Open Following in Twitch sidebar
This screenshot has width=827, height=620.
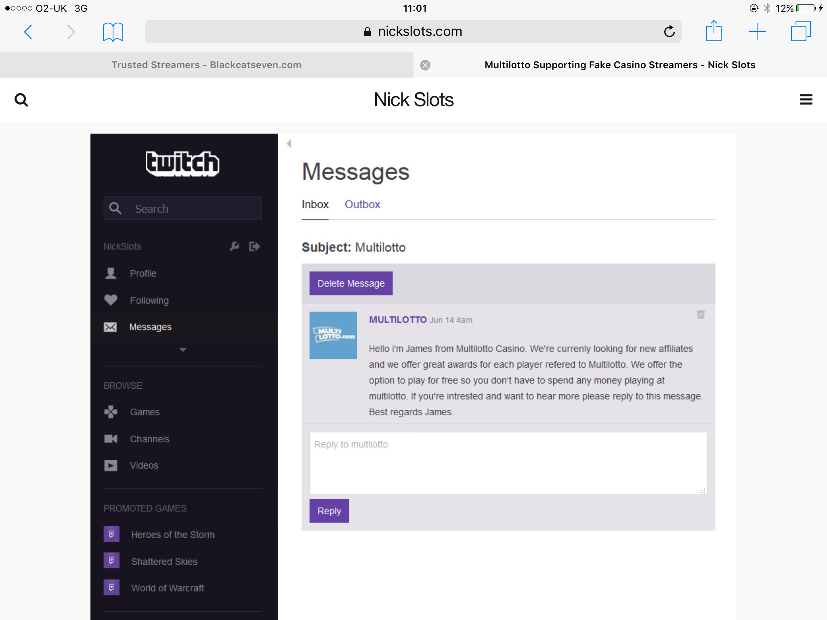coord(149,301)
